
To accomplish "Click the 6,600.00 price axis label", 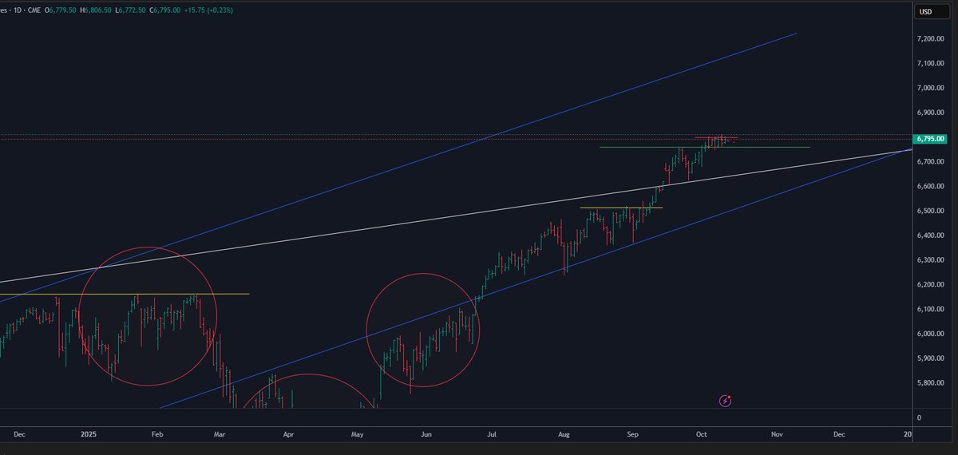I will pos(931,186).
